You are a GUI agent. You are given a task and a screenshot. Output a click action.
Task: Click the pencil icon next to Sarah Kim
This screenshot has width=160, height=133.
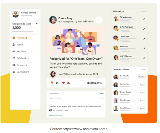pyautogui.click(x=144, y=48)
